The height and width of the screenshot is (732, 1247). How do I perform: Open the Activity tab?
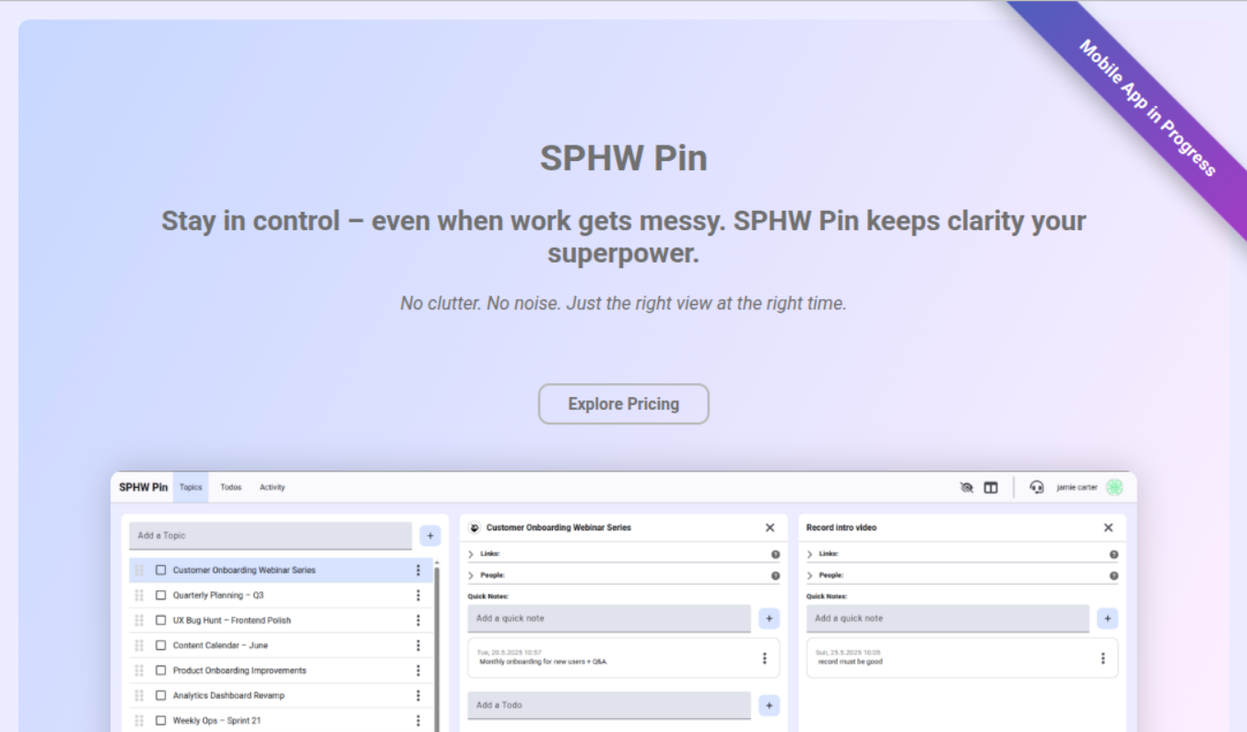pyautogui.click(x=272, y=487)
